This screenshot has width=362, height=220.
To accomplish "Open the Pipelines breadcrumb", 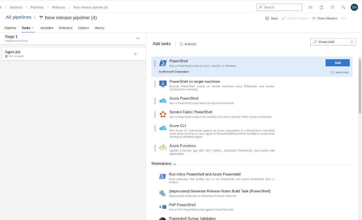I will [37, 7].
